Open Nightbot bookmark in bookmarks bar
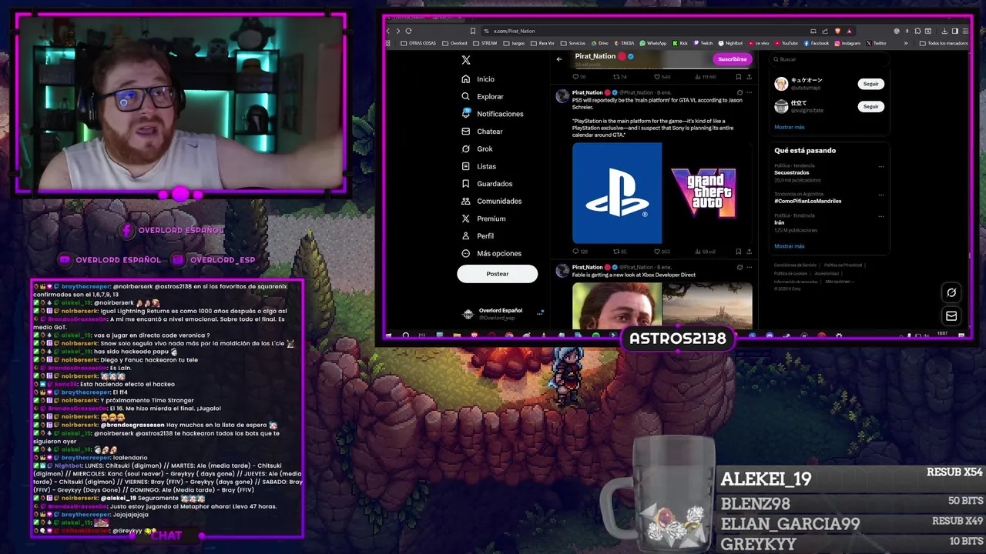The width and height of the screenshot is (986, 554). 731,43
